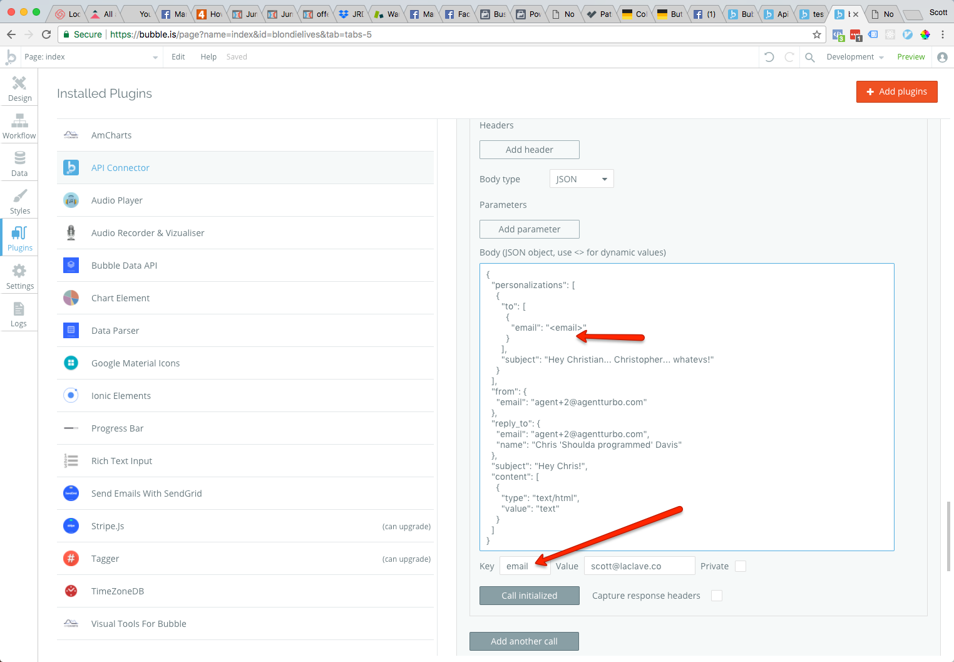This screenshot has height=662, width=954.
Task: Click Stripe.js '(can upgrade)' label
Action: (x=406, y=527)
